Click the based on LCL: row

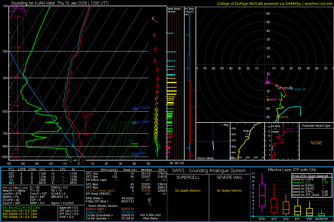[310, 182]
